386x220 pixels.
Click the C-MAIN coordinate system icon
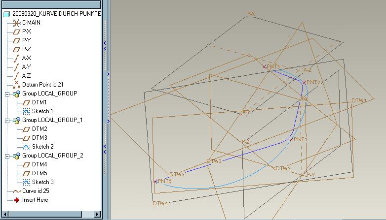[x=16, y=23]
